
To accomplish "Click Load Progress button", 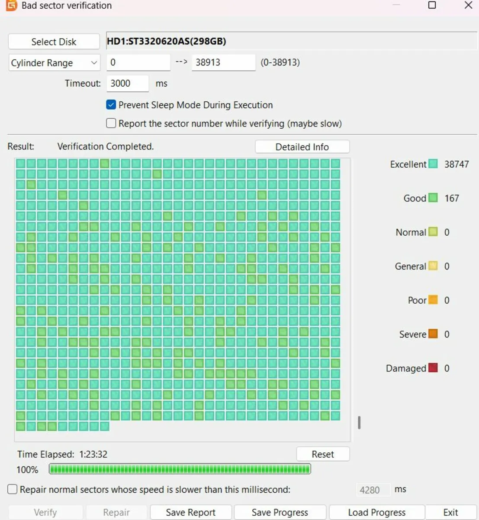I will (376, 513).
